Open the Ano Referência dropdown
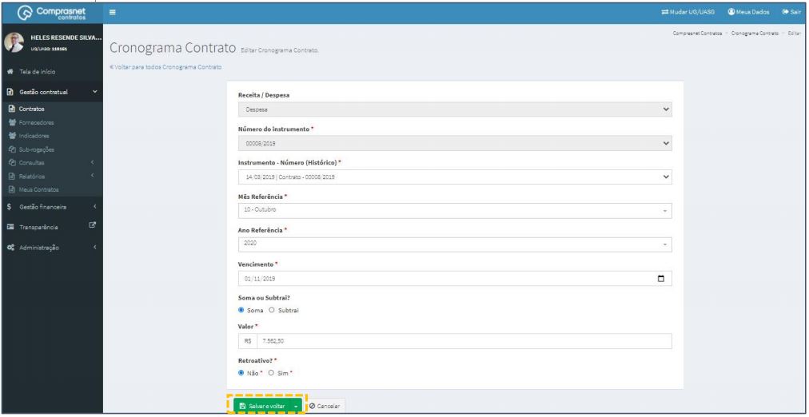The height and width of the screenshot is (417, 809). point(455,244)
